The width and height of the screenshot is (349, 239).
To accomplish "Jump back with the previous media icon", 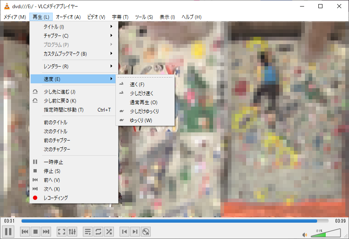I will click(x=24, y=231).
